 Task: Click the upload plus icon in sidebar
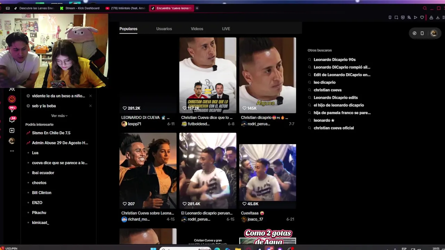[12, 131]
